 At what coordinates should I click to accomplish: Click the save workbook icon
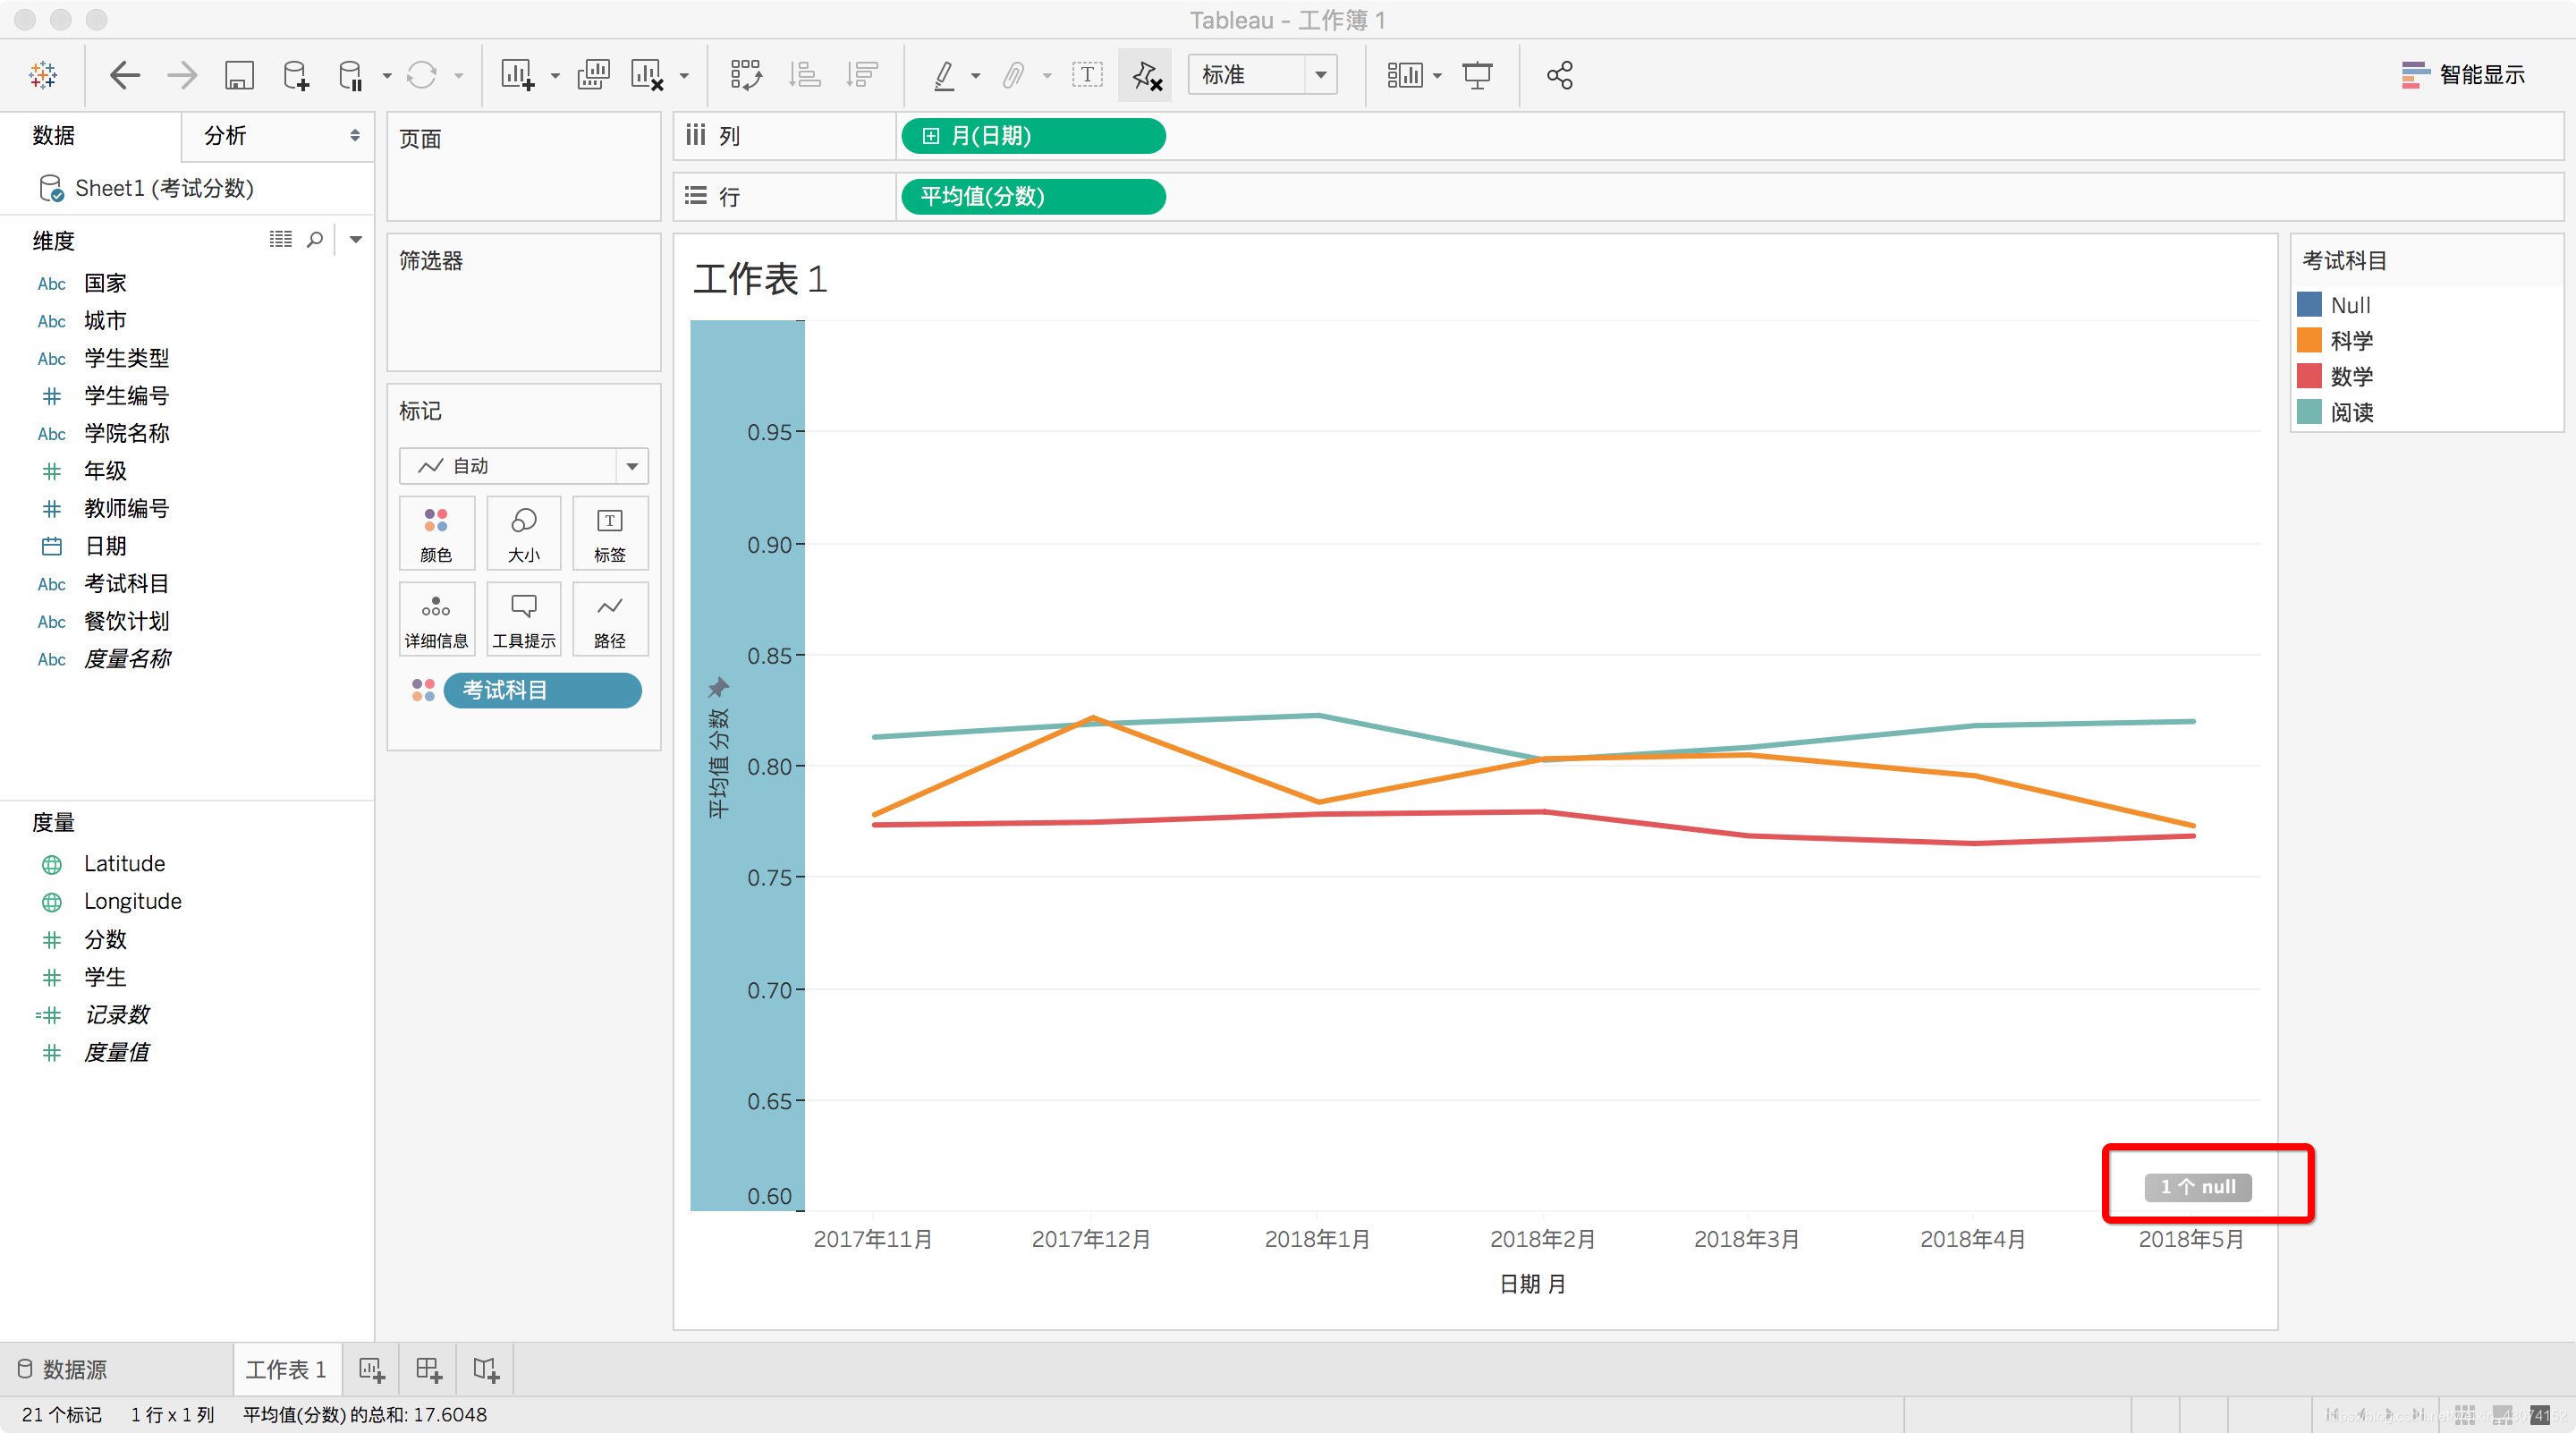click(x=239, y=75)
